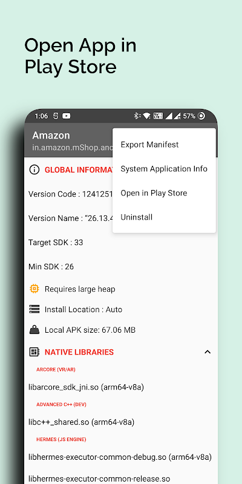
Task: Tap the VoLTE status bar indicator
Action: (x=158, y=116)
